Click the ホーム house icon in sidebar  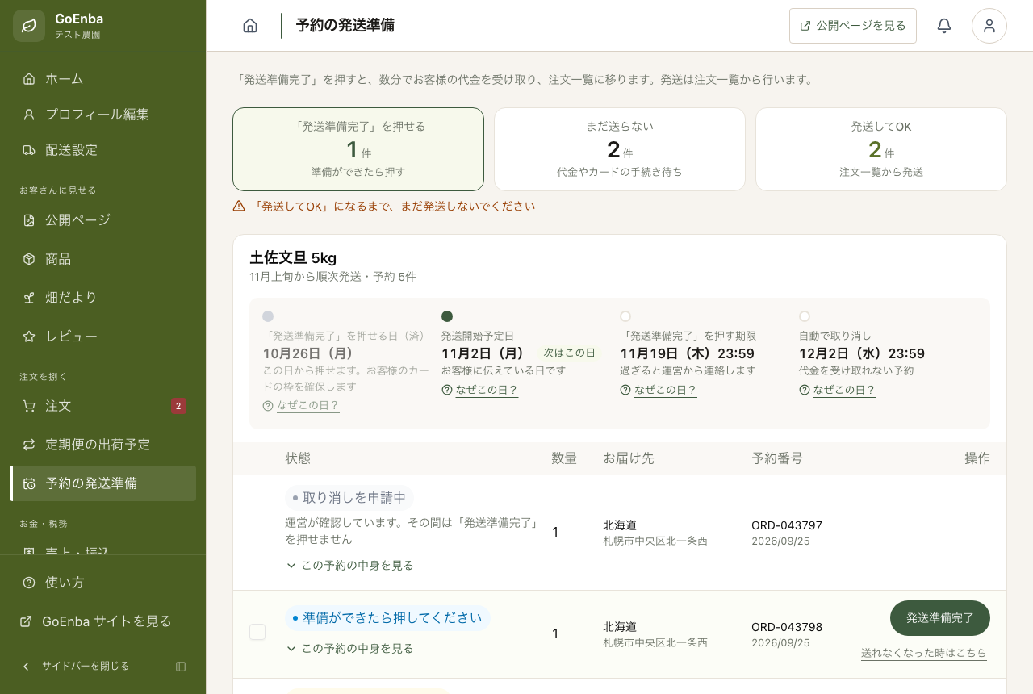[29, 79]
